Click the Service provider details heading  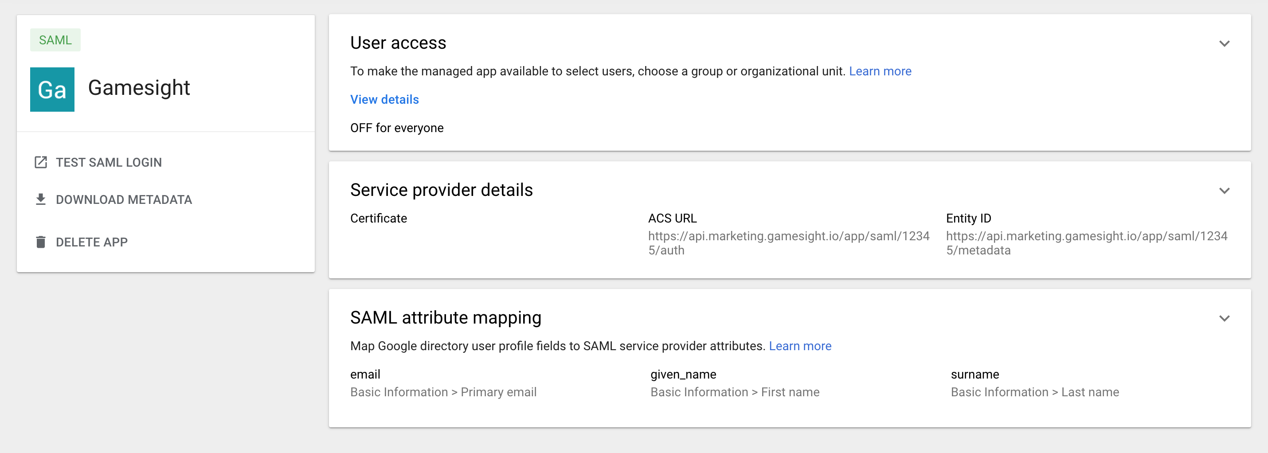(442, 190)
